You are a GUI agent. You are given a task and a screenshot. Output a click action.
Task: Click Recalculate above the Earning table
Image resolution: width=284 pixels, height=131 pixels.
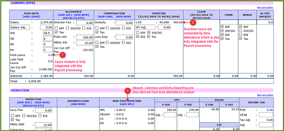[265, 7]
